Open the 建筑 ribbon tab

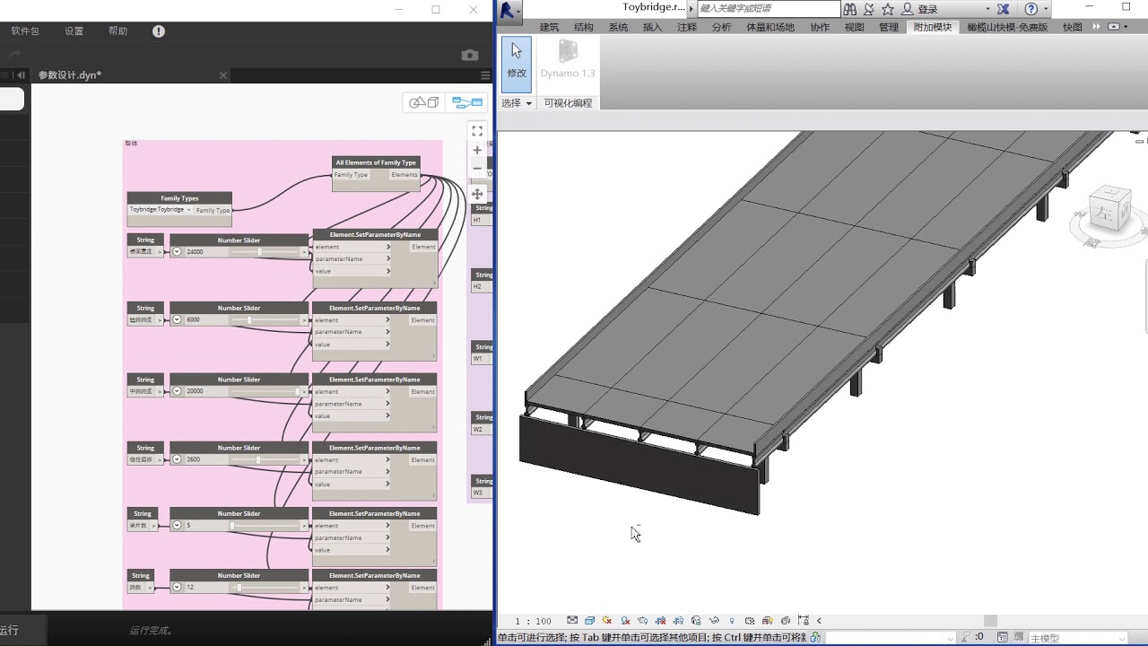click(549, 27)
